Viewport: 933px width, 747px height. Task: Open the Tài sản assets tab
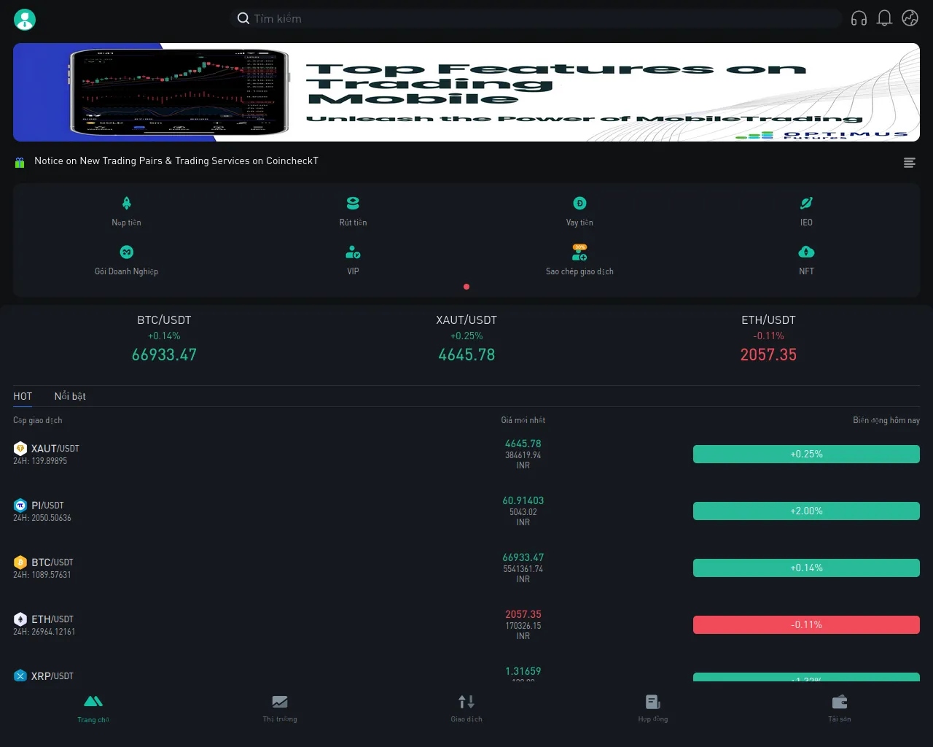(x=840, y=708)
